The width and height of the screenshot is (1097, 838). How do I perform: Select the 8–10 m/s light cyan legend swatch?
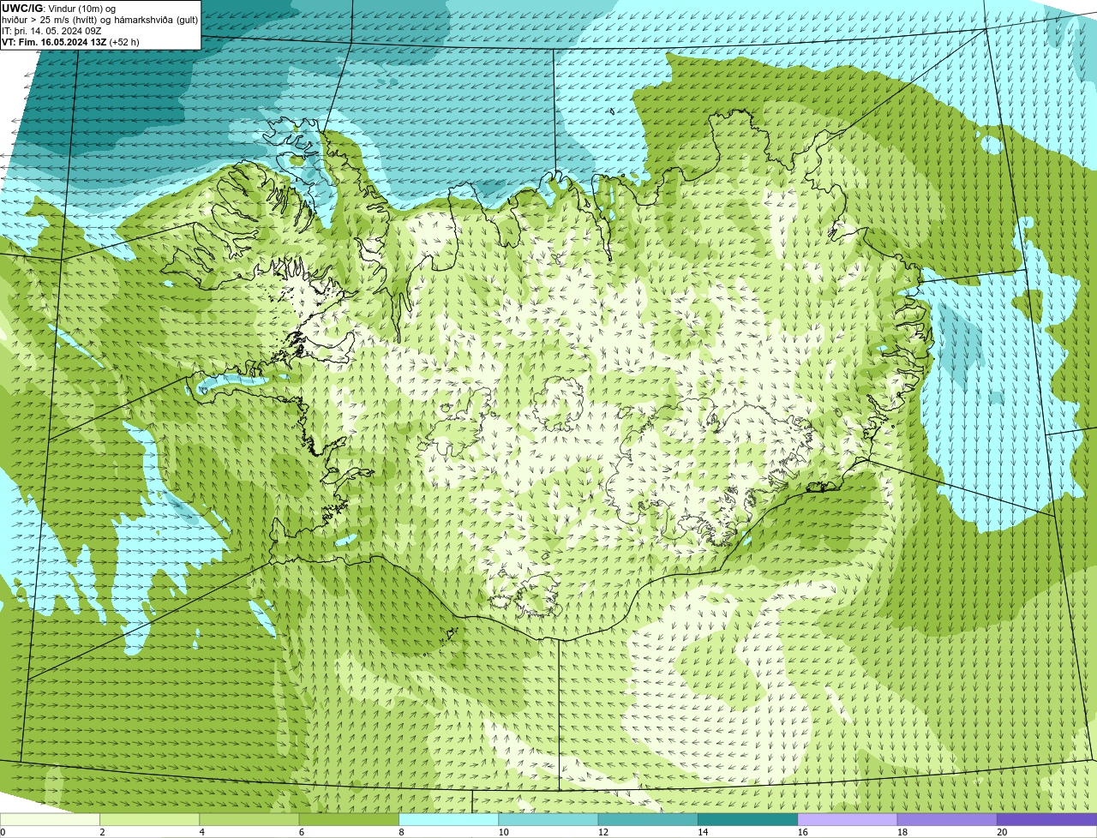click(x=448, y=819)
